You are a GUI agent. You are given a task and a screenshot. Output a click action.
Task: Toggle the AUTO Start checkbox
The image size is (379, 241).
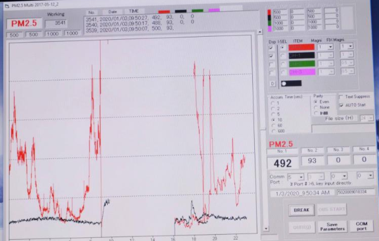[342, 105]
